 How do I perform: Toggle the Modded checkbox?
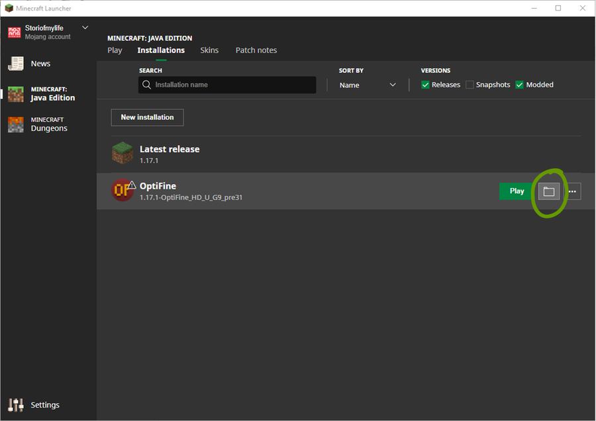coord(519,85)
